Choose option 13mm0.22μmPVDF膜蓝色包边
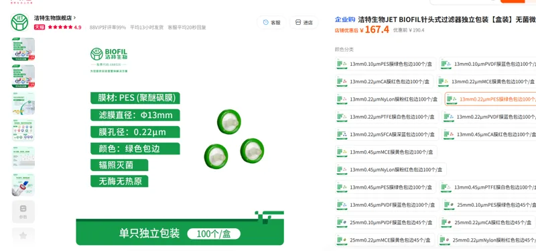This screenshot has width=536, height=251. (489, 117)
